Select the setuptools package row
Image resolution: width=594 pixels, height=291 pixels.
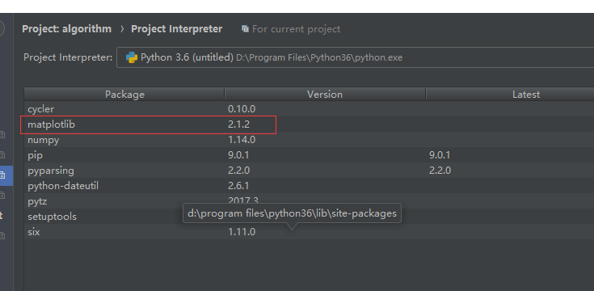pyautogui.click(x=309, y=217)
